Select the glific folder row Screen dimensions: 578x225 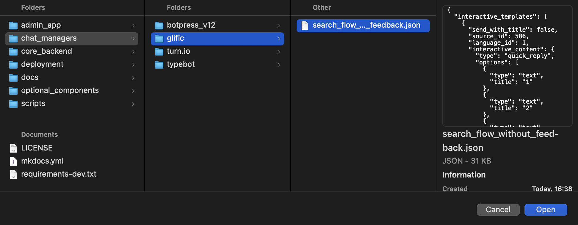point(217,39)
